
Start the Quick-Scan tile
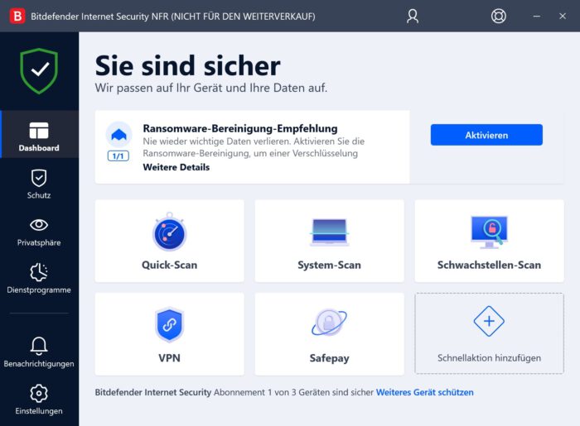pyautogui.click(x=169, y=241)
